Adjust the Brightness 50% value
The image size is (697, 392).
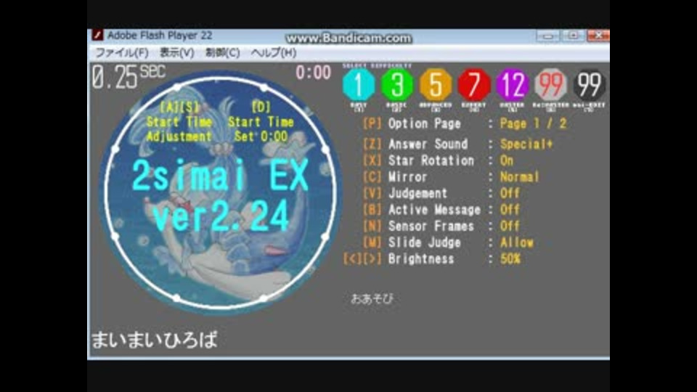click(x=510, y=259)
